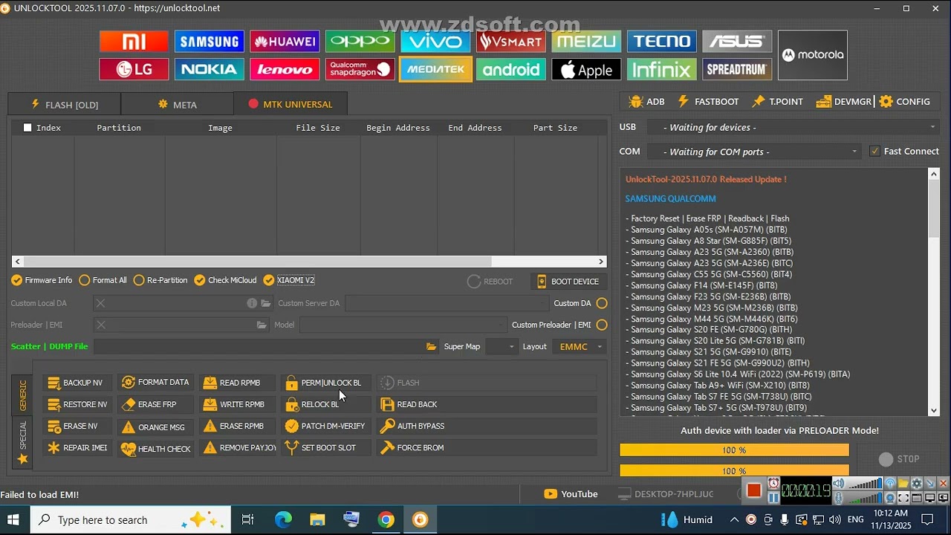Viewport: 951px width, 535px height.
Task: Click the BOOT DEVICE button
Action: pos(568,282)
